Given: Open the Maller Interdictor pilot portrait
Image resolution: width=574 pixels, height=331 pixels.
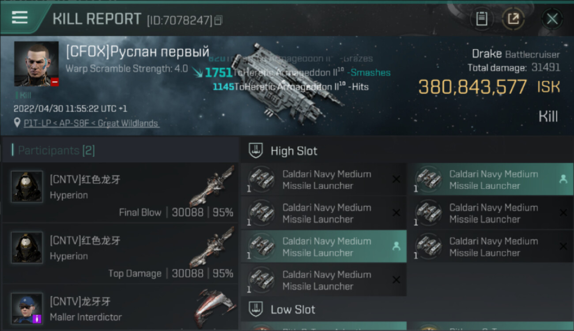Looking at the screenshot, I should 27,308.
